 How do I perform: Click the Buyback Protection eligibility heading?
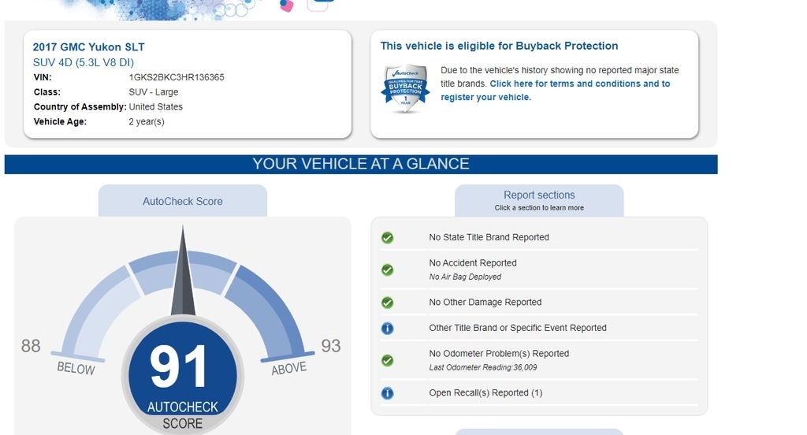[x=499, y=46]
